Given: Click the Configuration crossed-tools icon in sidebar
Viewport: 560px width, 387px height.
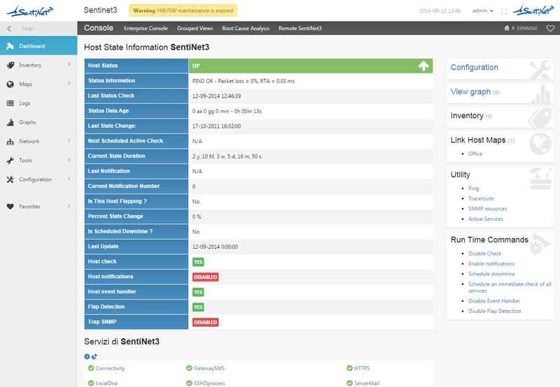Looking at the screenshot, I should tap(10, 180).
